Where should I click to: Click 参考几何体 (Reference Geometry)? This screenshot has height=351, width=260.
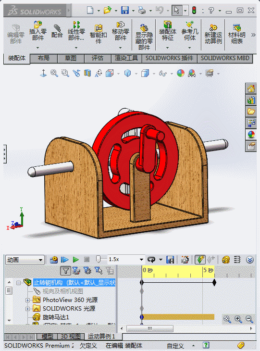click(x=190, y=31)
